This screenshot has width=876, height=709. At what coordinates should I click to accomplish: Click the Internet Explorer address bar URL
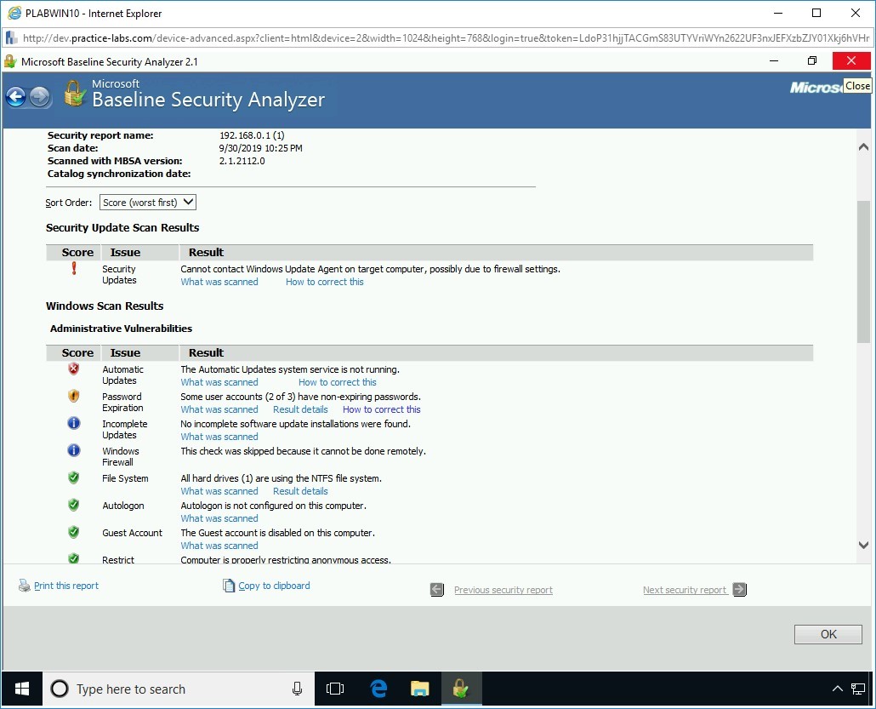pyautogui.click(x=446, y=38)
